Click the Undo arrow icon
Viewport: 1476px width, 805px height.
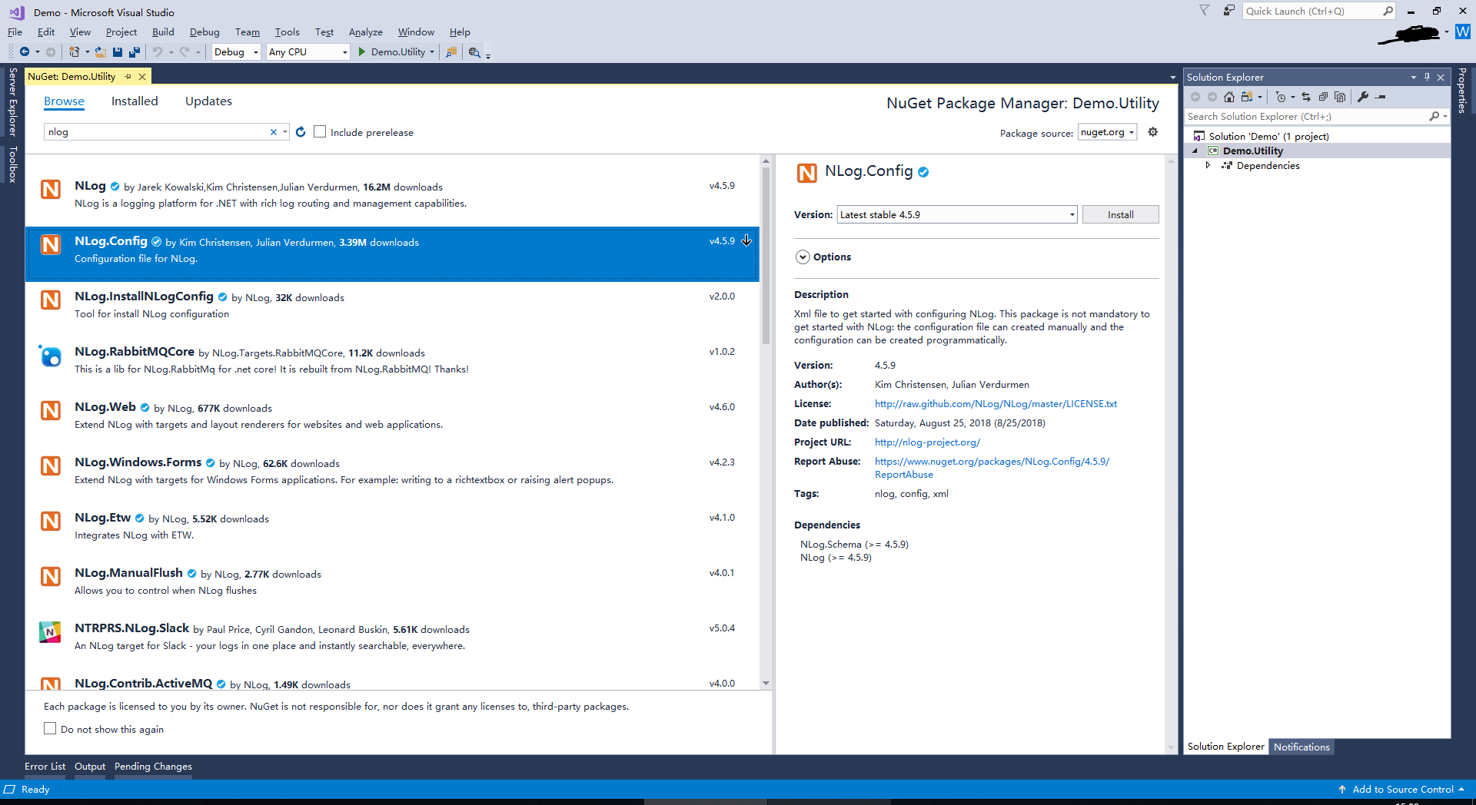pos(157,52)
